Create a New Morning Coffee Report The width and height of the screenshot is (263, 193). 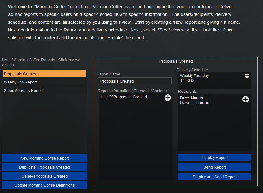click(44, 158)
